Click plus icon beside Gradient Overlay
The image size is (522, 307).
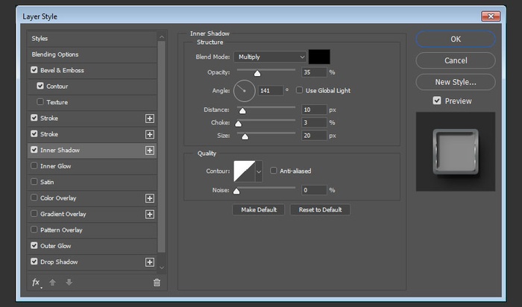(x=150, y=214)
